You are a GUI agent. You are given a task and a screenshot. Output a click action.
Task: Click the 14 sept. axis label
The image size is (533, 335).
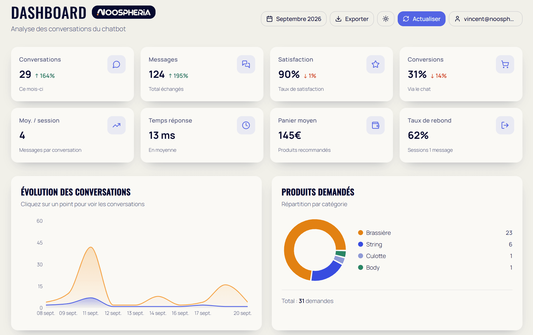click(158, 313)
